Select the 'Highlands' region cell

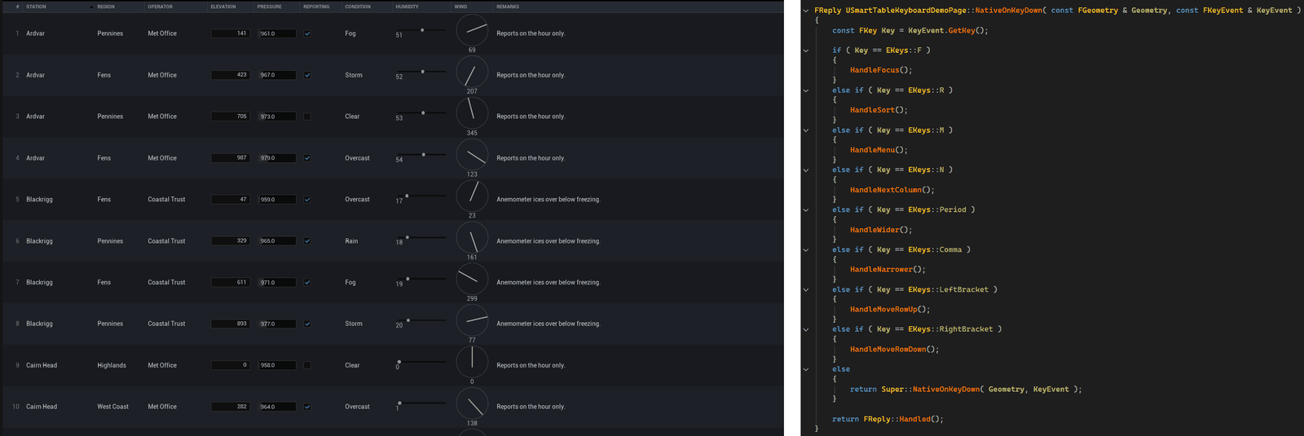112,365
